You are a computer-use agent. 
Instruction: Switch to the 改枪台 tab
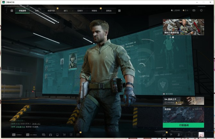coord(109,11)
